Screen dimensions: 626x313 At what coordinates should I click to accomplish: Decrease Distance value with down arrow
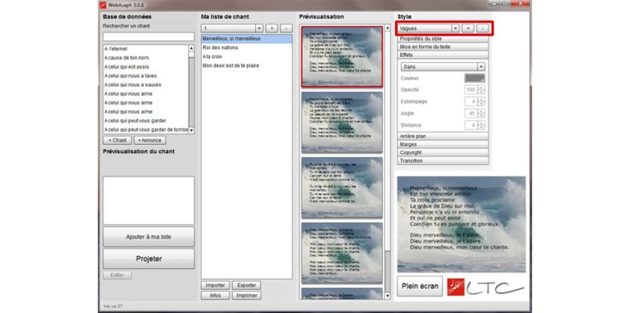coord(482,127)
